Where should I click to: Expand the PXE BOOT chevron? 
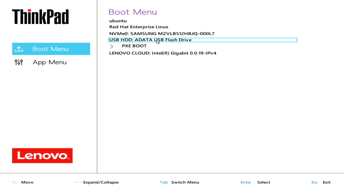coord(112,47)
